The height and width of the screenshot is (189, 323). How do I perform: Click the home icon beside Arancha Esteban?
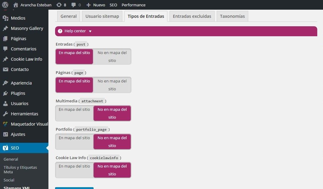16,5
